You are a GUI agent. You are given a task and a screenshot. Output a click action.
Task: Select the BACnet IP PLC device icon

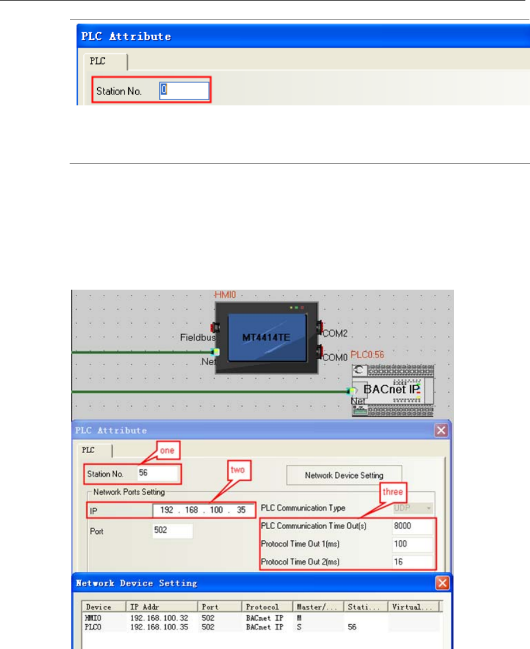click(392, 390)
